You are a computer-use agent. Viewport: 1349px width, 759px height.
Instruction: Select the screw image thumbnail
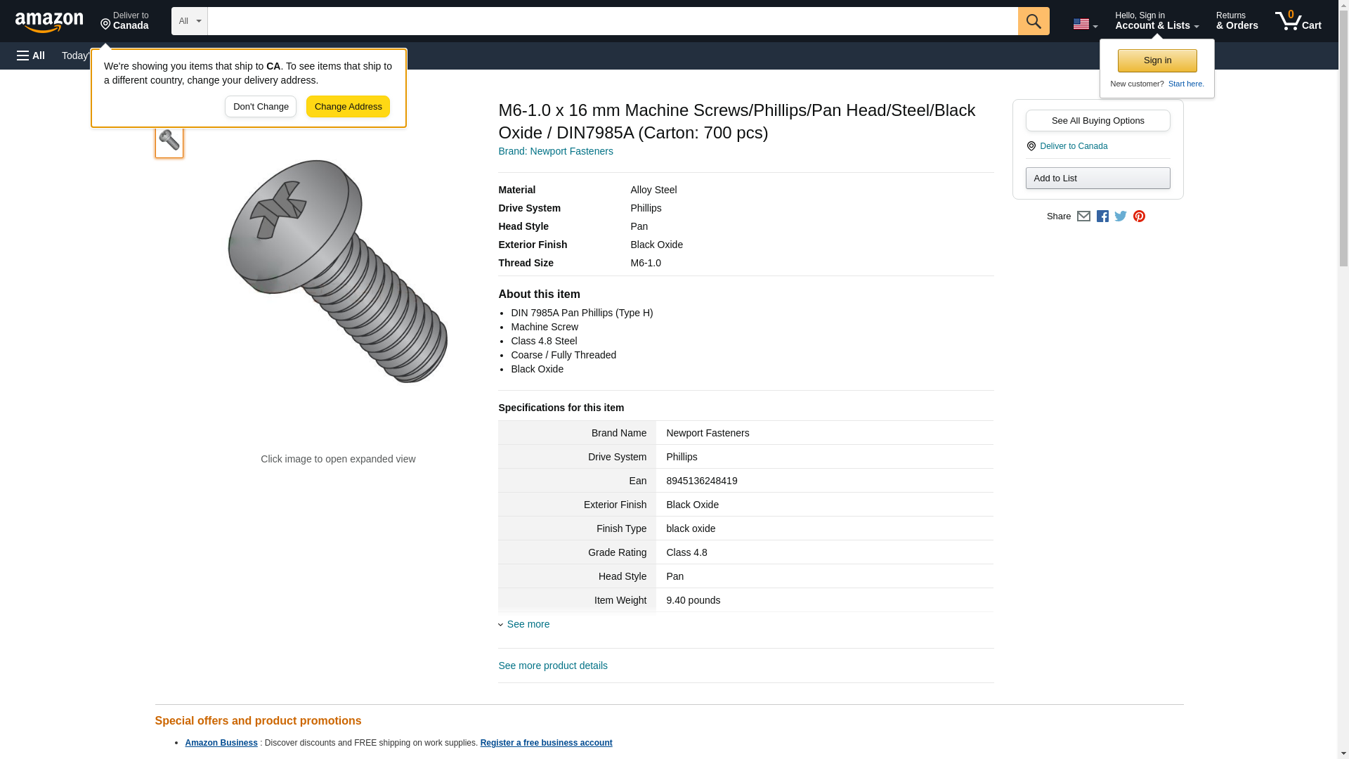coord(169,141)
